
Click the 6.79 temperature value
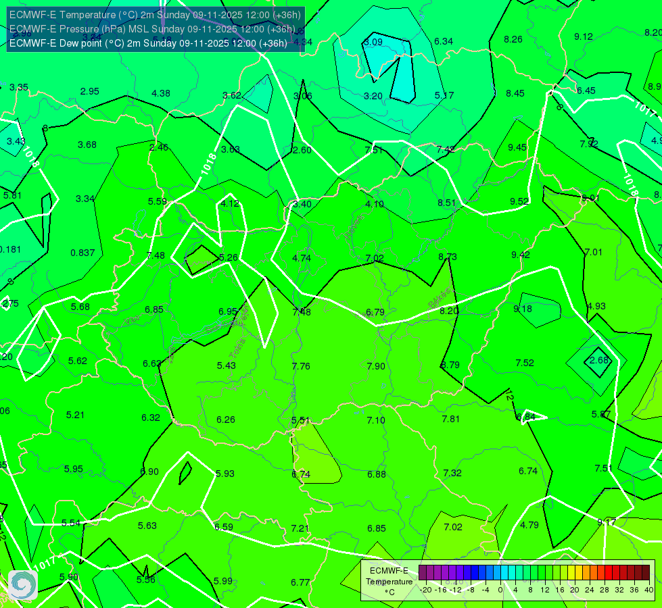pos(375,312)
